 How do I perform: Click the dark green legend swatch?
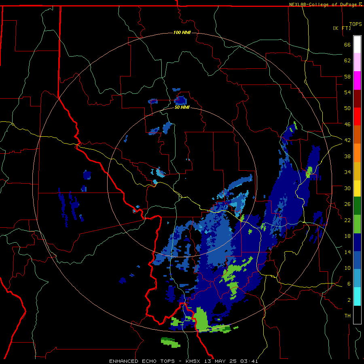coord(357,206)
